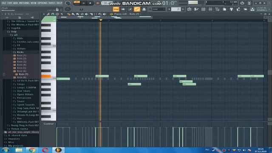This screenshot has width=272, height=153.
Task: Toggle the piano roll snap magnet icon
Action: [53, 14]
